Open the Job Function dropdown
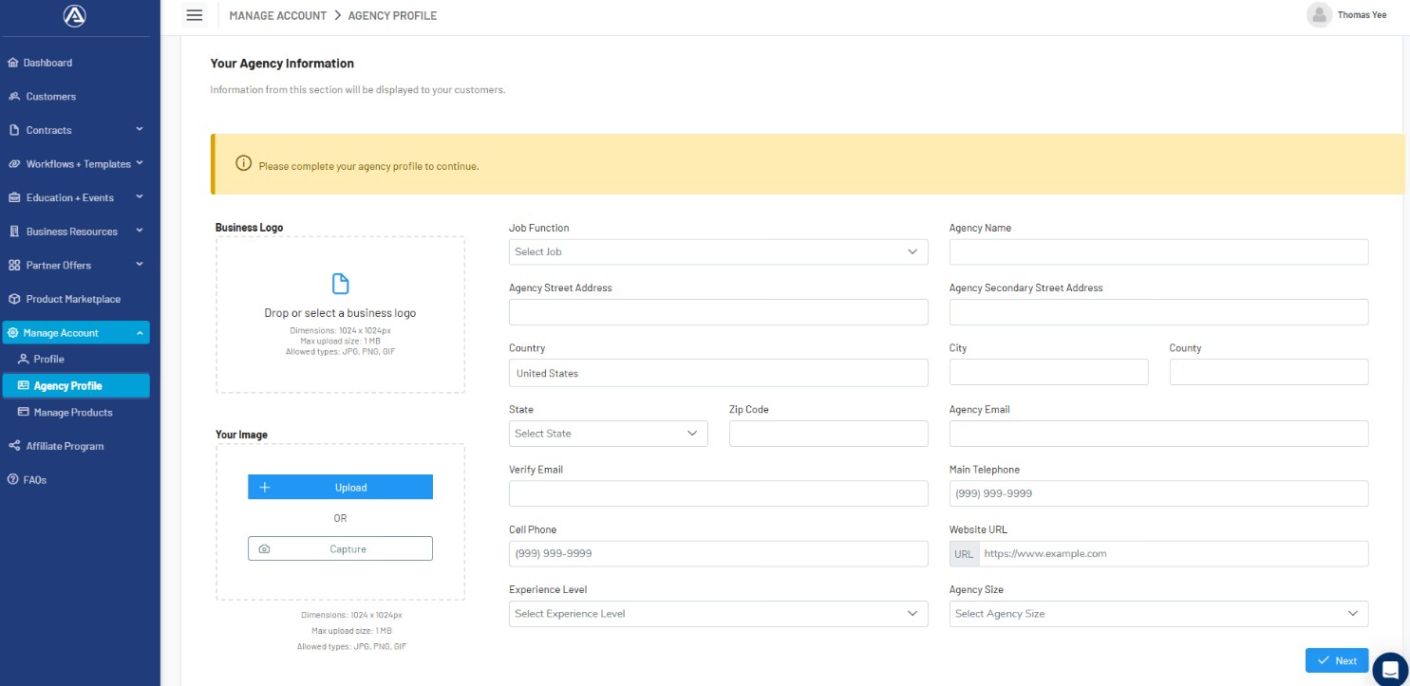 click(718, 252)
